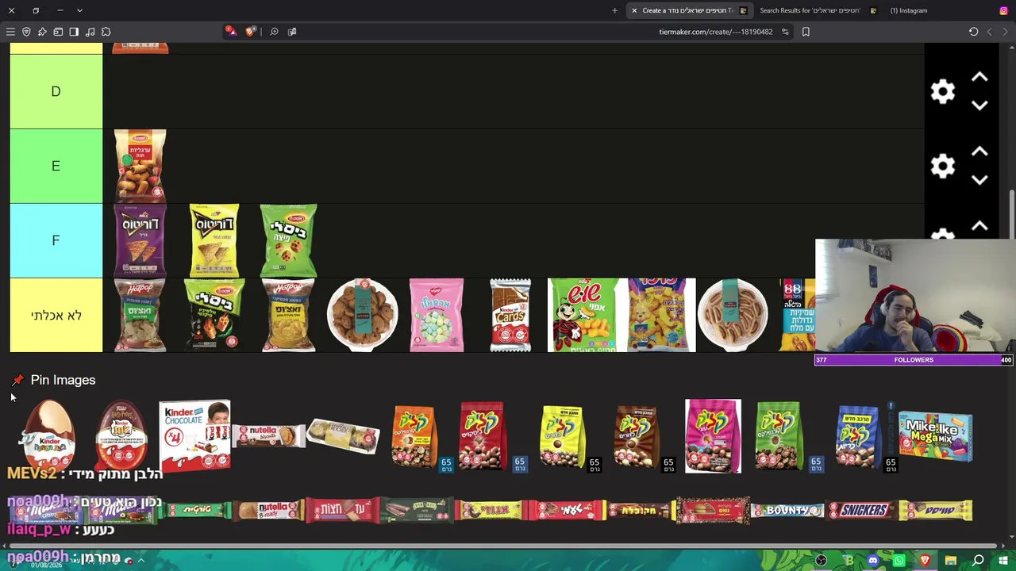Close the Create a tier list tab
Image resolution: width=1016 pixels, height=571 pixels.
pos(634,10)
